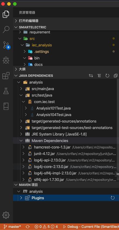Open errors and warnings count in status bar
The width and height of the screenshot is (119, 230).
(x=46, y=227)
